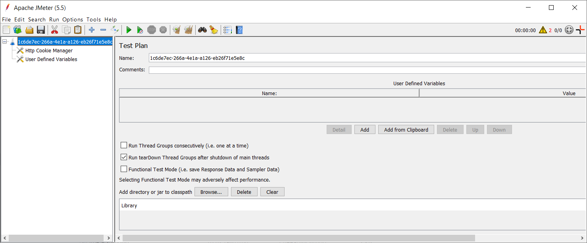Viewport: 587px width, 243px height.
Task: Cut the selected tree element
Action: tap(54, 29)
